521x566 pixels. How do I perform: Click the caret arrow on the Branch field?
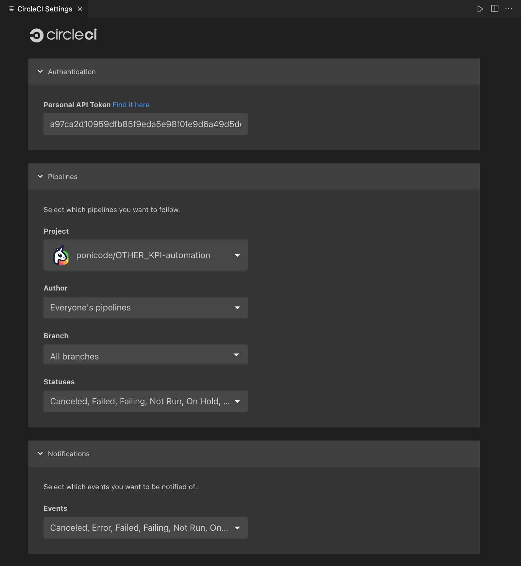tap(236, 355)
